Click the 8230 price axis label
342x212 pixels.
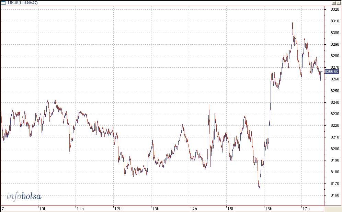point(335,114)
